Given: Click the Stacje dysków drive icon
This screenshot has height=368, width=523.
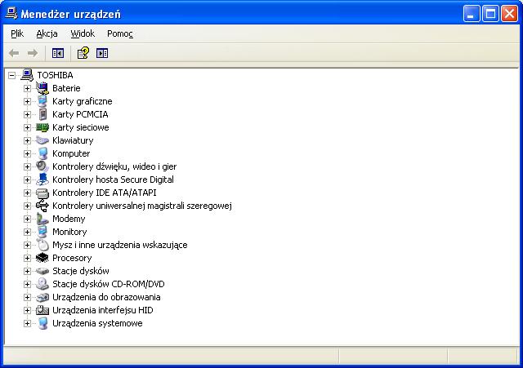Looking at the screenshot, I should 42,271.
